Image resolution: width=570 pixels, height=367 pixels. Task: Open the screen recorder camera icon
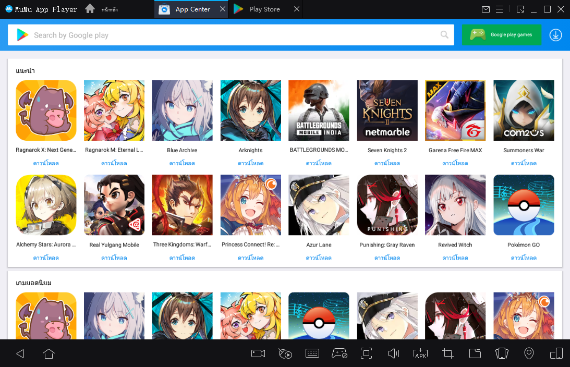[x=258, y=353]
